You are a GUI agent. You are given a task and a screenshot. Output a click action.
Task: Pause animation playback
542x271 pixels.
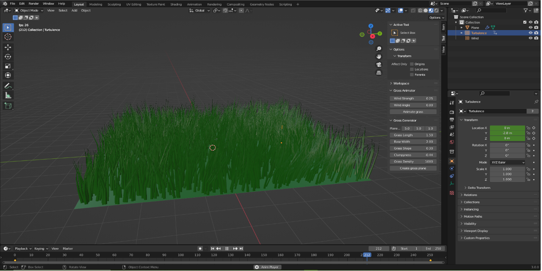pos(227,249)
